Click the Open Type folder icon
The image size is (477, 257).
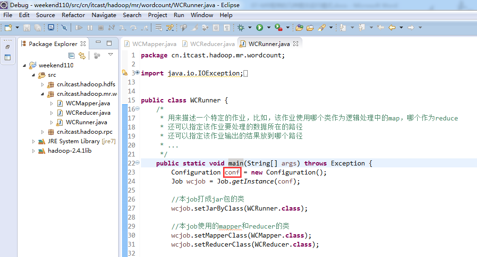[299, 28]
